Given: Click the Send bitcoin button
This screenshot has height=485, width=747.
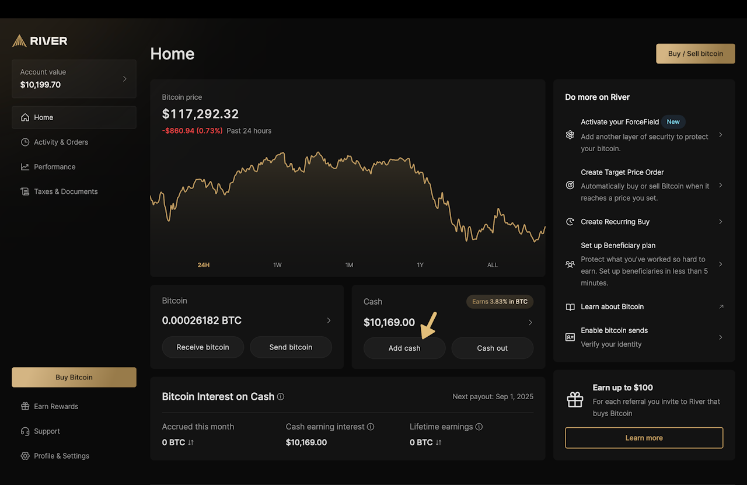Looking at the screenshot, I should click(291, 347).
